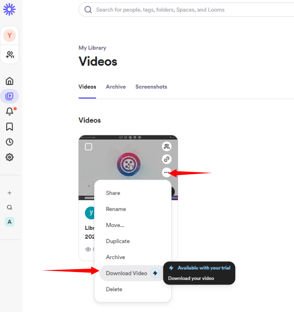Click the plus icon in sidebar
Image resolution: width=294 pixels, height=312 pixels.
click(10, 193)
